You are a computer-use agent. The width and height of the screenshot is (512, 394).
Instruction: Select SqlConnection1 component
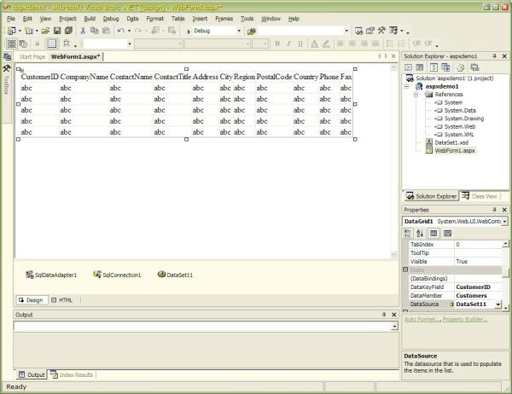point(117,275)
